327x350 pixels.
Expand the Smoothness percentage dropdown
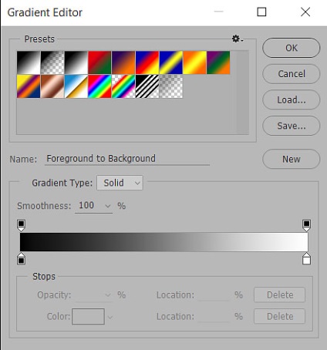pyautogui.click(x=108, y=206)
